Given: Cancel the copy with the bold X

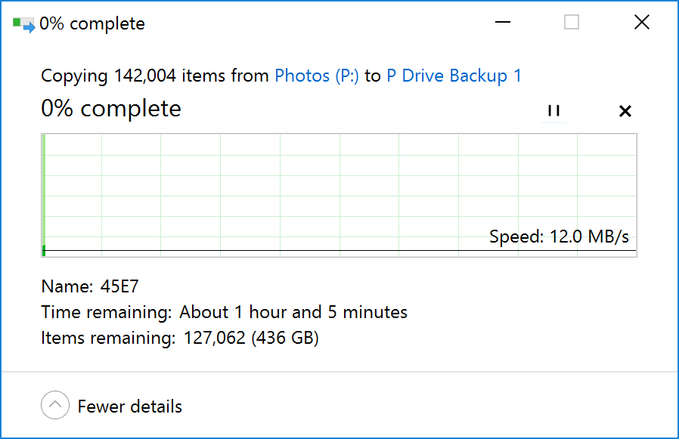Looking at the screenshot, I should 625,111.
